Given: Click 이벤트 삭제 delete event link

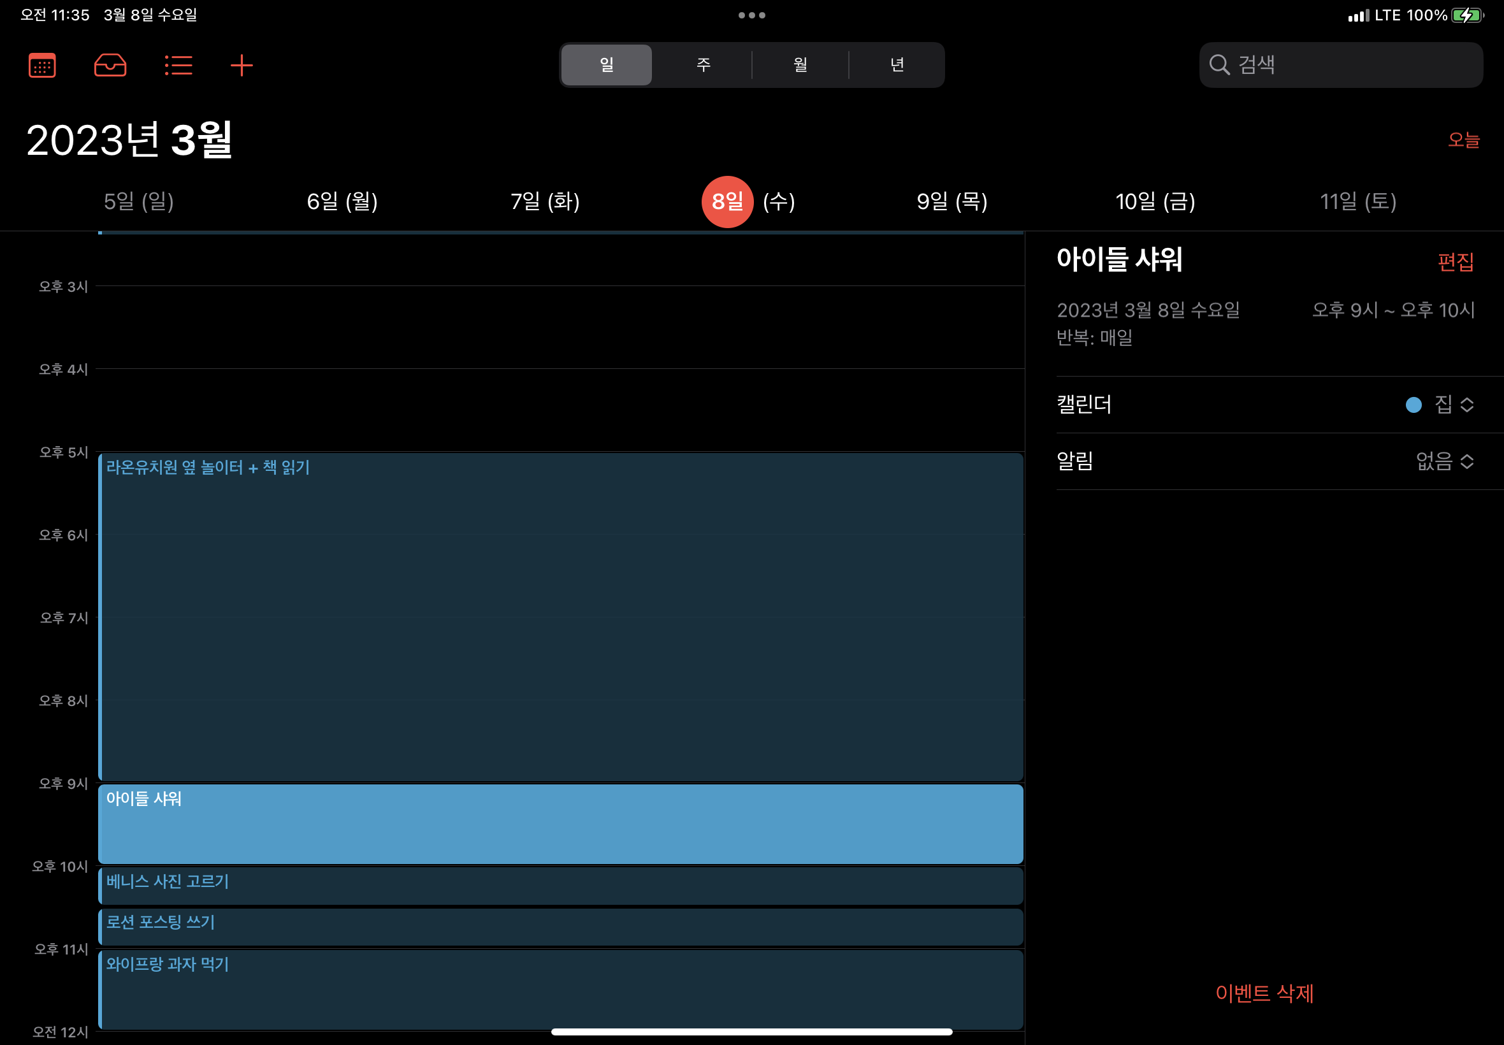Looking at the screenshot, I should pyautogui.click(x=1264, y=993).
